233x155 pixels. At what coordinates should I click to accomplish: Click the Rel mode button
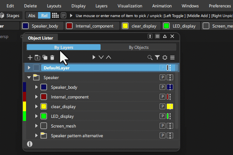pyautogui.click(x=45, y=15)
